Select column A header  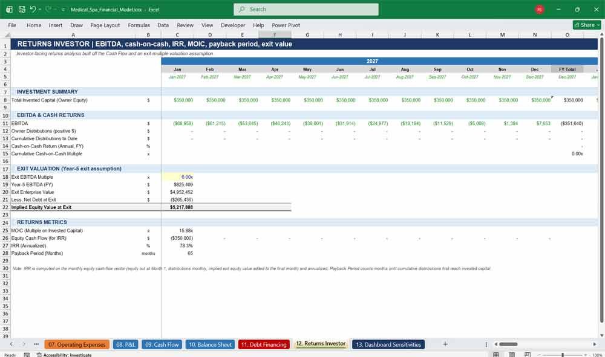tap(73, 34)
